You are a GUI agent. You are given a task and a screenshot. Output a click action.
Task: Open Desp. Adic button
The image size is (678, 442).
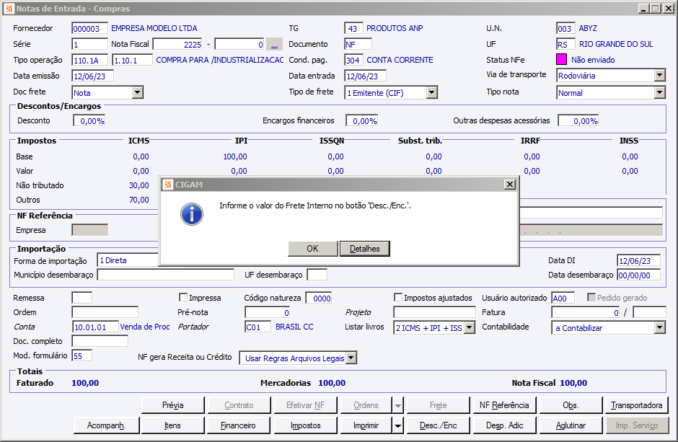505,425
